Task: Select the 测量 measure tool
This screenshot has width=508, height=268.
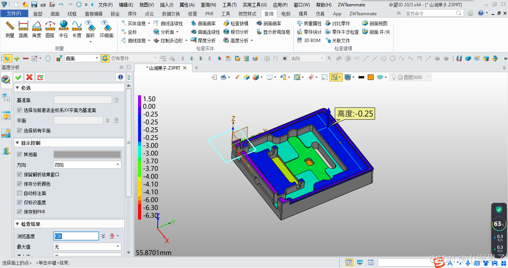Action: (x=10, y=29)
